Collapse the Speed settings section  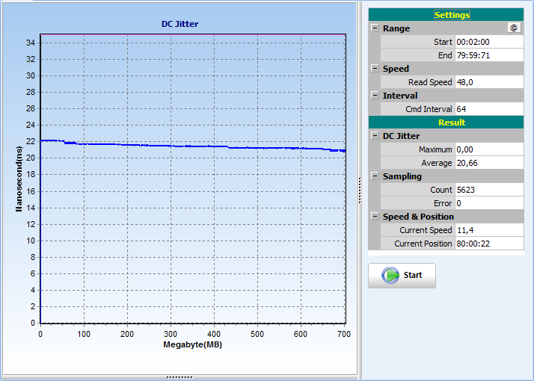click(375, 69)
